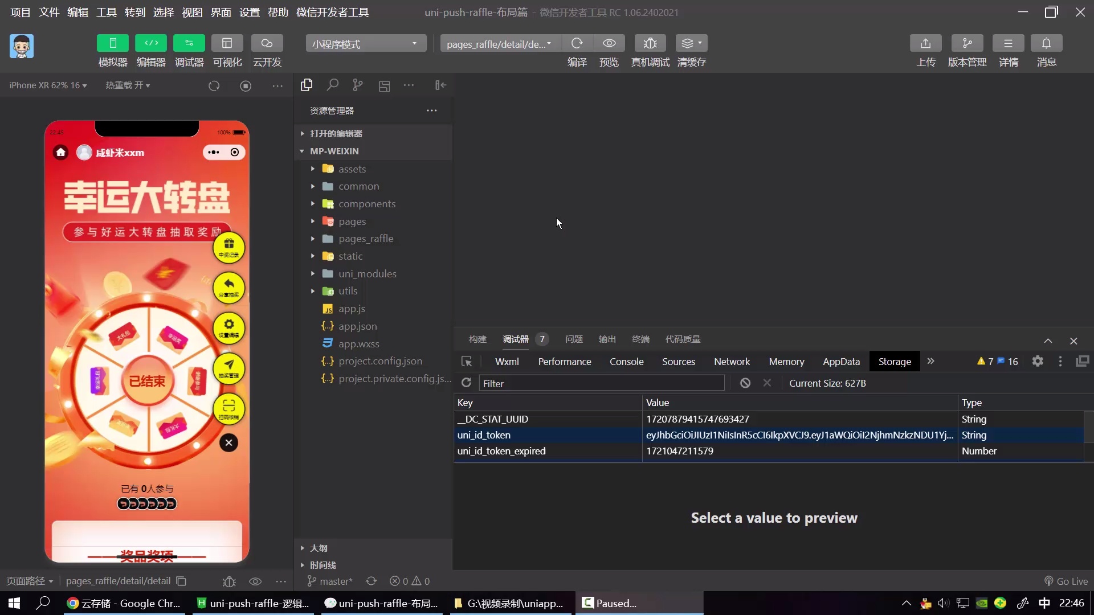Click the Storage Filter input field
Viewport: 1094px width, 615px height.
click(x=601, y=383)
